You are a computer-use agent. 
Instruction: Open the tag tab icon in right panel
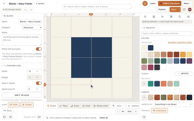pos(180,17)
